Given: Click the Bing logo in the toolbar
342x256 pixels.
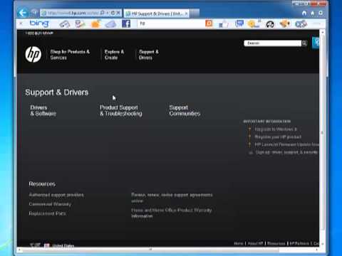Looking at the screenshot, I should point(39,23).
